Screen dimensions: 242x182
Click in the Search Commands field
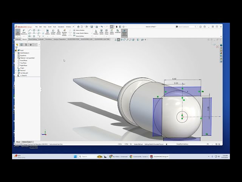coord(186,27)
